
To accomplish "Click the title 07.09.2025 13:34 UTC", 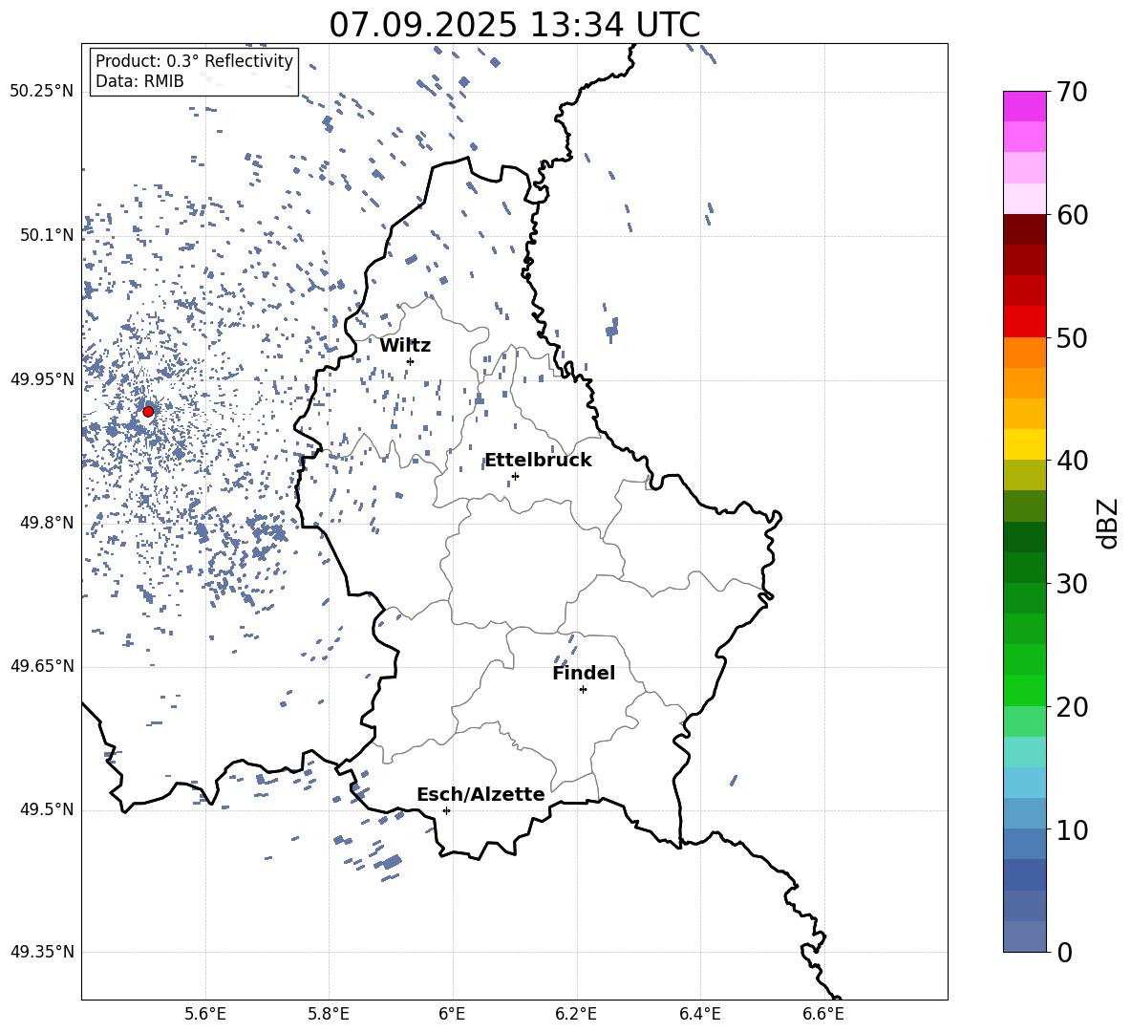I will pyautogui.click(x=515, y=25).
